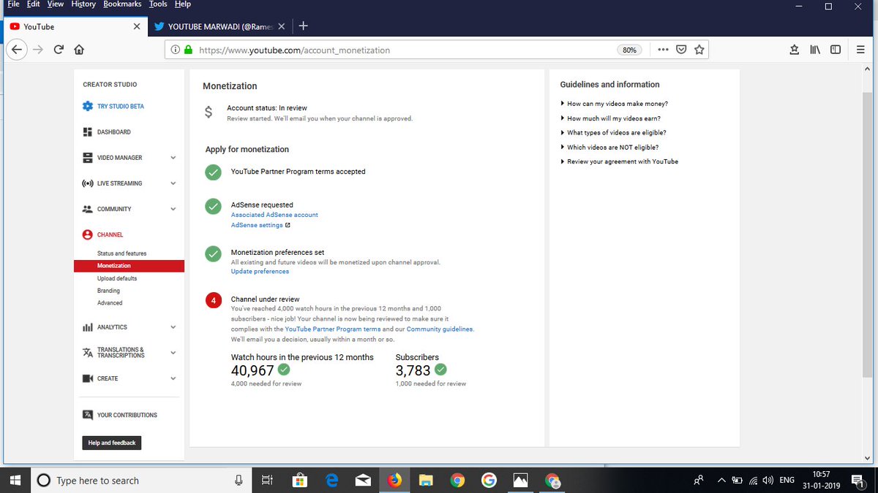This screenshot has width=878, height=493.
Task: Expand the Analytics section chevron
Action: 173,327
